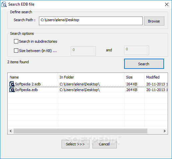Enable Search in subdirectories checkbox
Image resolution: width=172 pixels, height=159 pixels.
pos(16,41)
